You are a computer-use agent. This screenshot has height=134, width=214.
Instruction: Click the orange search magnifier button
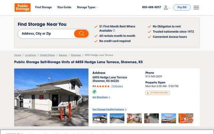pyautogui.click(x=82, y=33)
